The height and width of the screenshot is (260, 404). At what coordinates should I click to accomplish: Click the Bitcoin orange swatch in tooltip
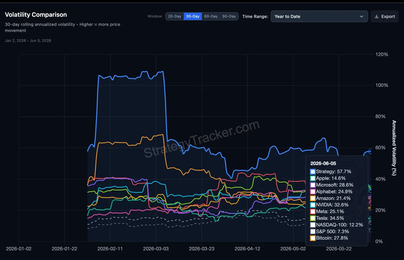click(x=313, y=238)
